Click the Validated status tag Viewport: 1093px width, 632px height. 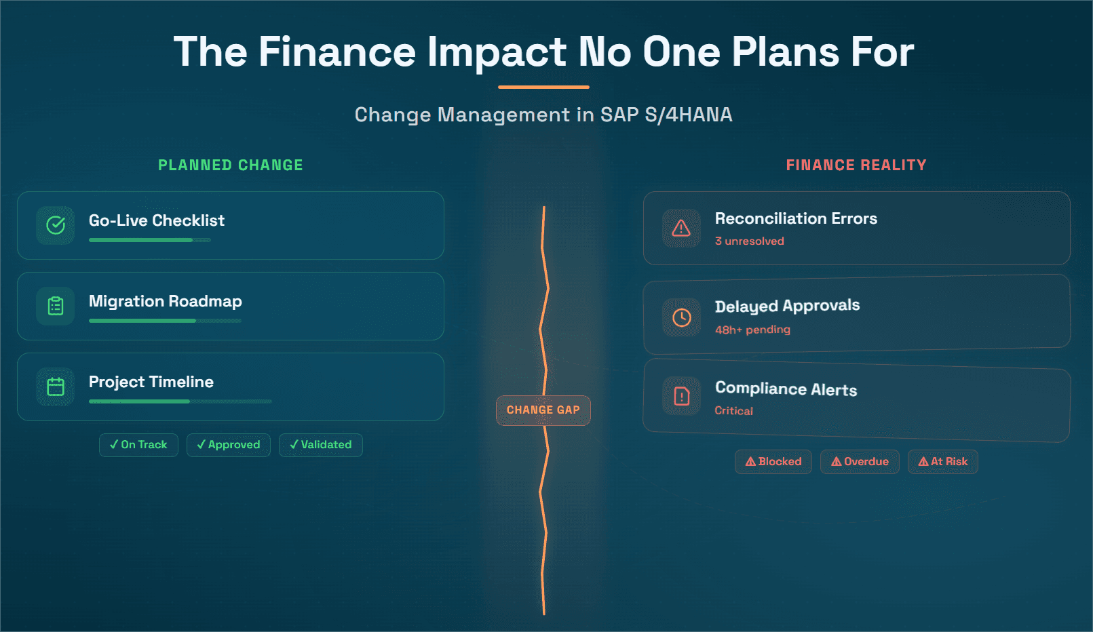321,445
